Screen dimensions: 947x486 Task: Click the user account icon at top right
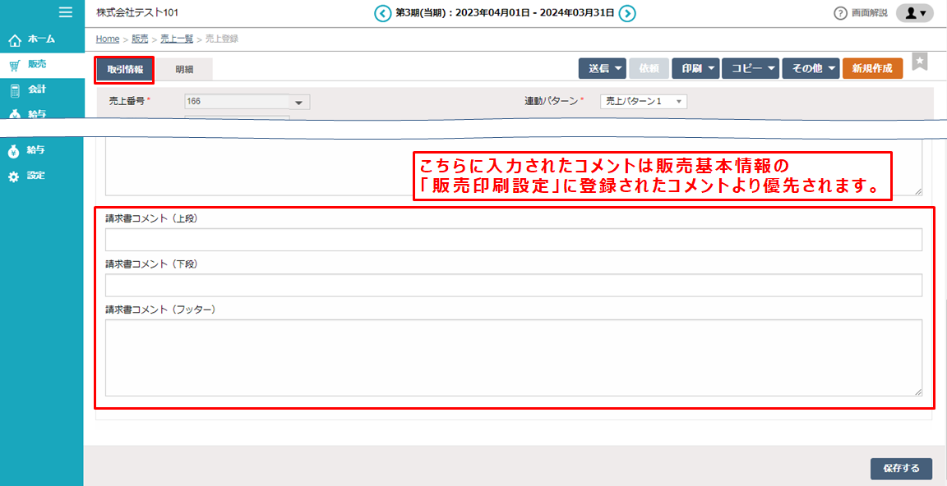coord(912,13)
